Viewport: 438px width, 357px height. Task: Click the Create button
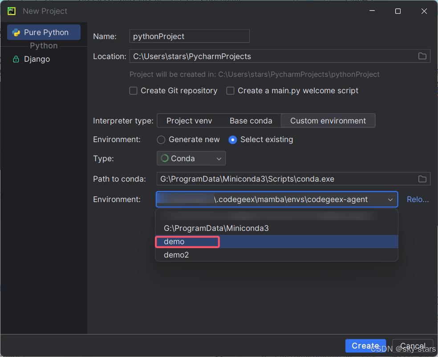(x=365, y=346)
